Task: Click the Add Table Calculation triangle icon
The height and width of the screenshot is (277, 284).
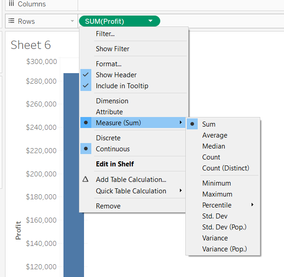Action: click(x=85, y=180)
